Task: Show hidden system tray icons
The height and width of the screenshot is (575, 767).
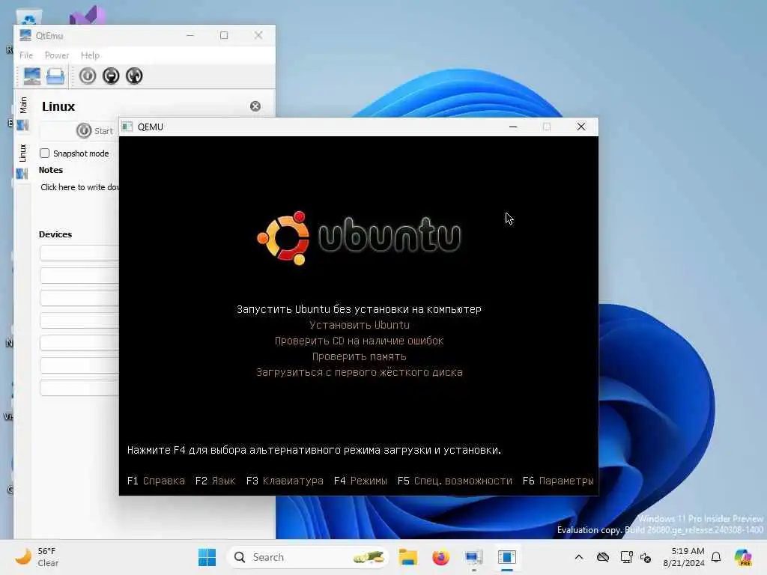Action: 579,557
